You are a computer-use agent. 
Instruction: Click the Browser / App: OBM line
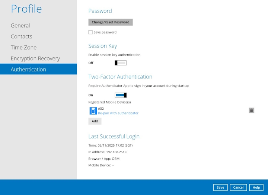[x=104, y=159]
